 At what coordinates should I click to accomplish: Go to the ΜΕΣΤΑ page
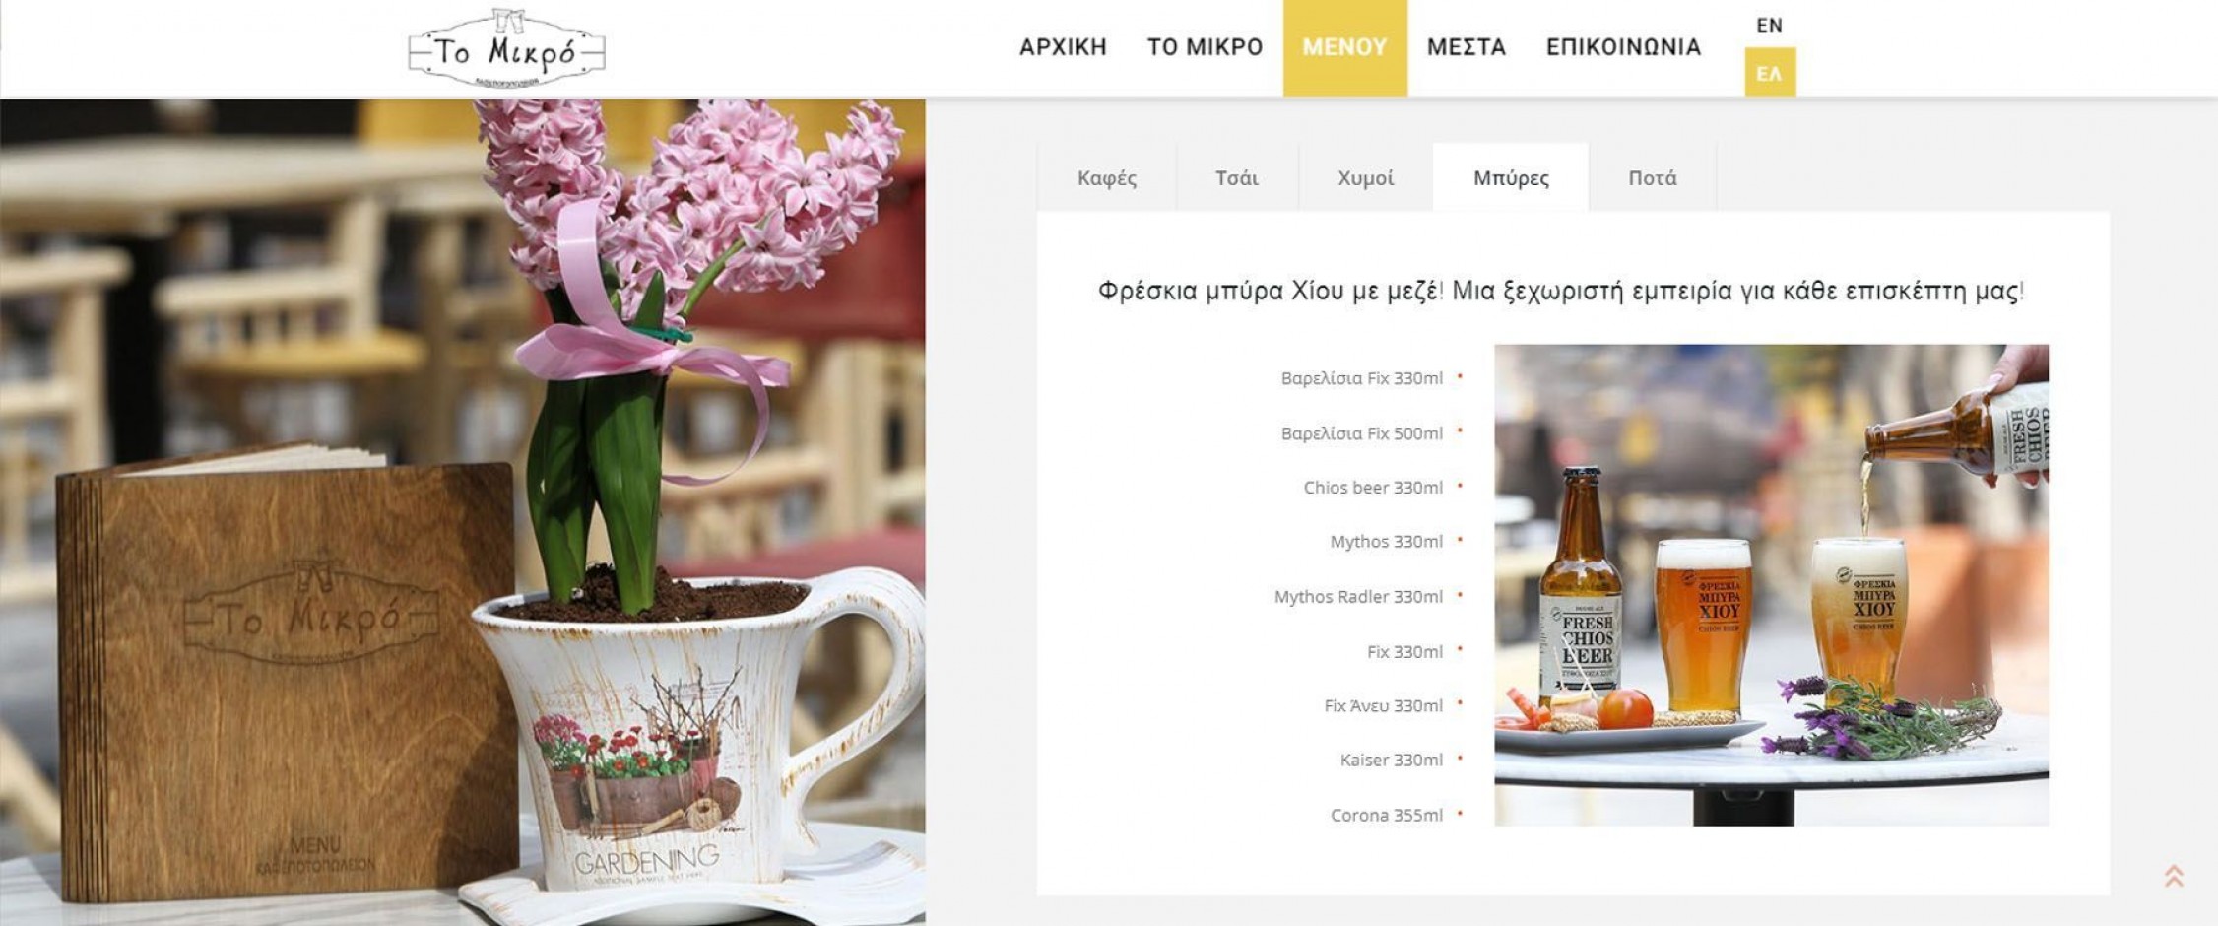pyautogui.click(x=1465, y=46)
